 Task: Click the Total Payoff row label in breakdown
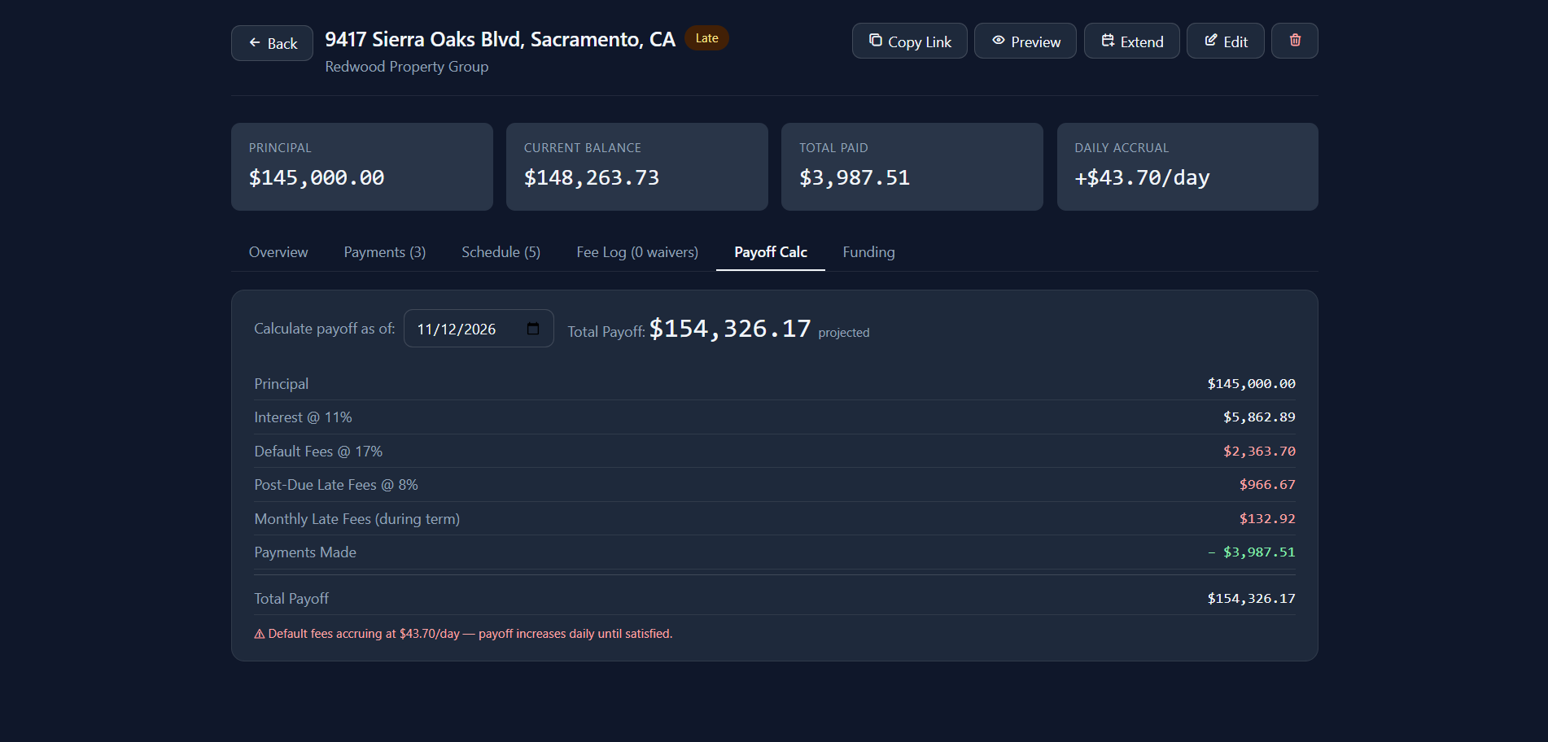pos(291,599)
